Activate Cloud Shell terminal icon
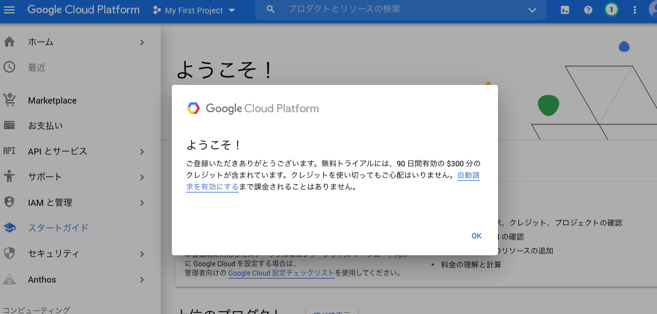The image size is (657, 314). (565, 10)
